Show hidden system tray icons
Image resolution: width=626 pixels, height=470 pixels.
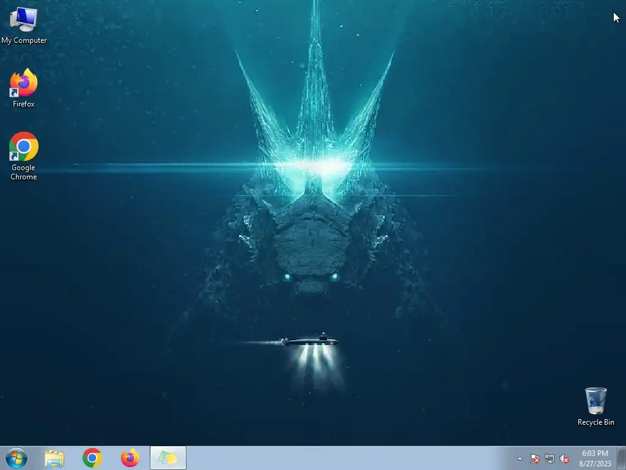coord(520,458)
